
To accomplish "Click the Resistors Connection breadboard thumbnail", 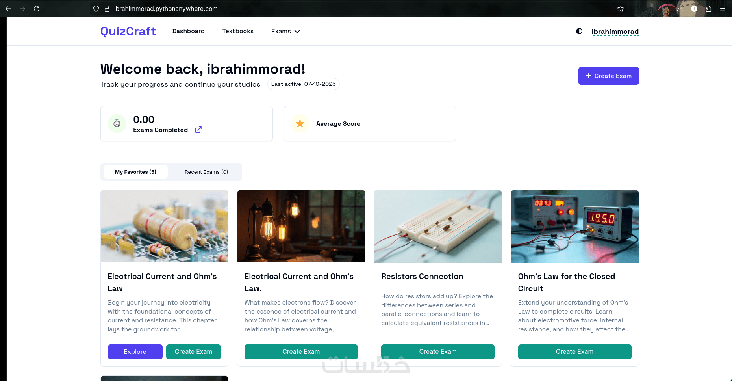I will click(437, 226).
